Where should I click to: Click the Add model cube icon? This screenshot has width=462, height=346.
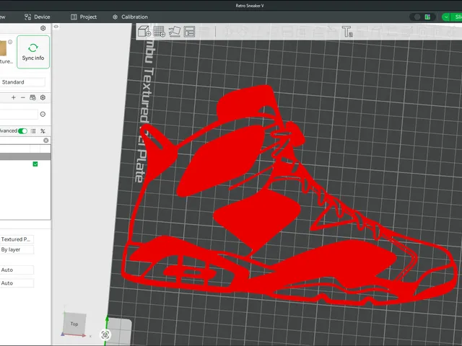(x=144, y=31)
